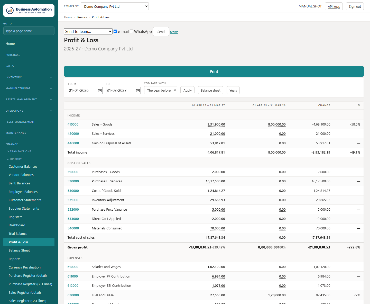Screen dimensions: 370x304
Task: Collapse the History submenu
Action: click(14, 159)
